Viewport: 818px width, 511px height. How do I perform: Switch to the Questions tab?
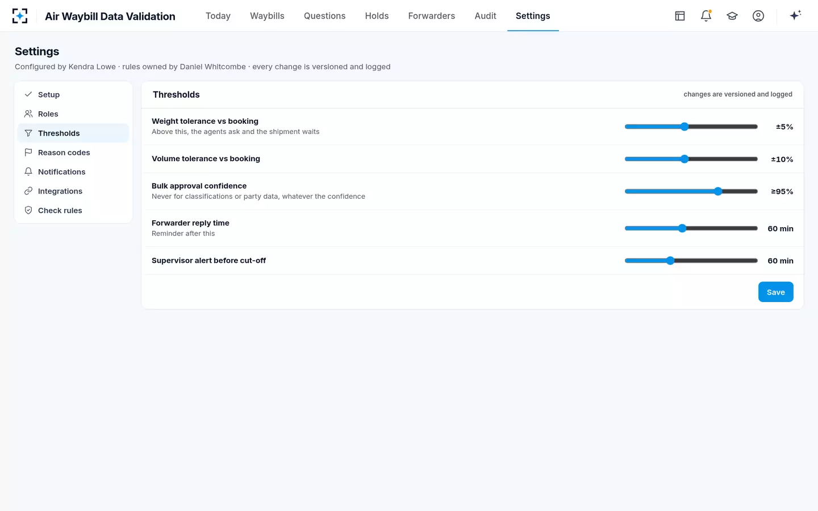324,16
